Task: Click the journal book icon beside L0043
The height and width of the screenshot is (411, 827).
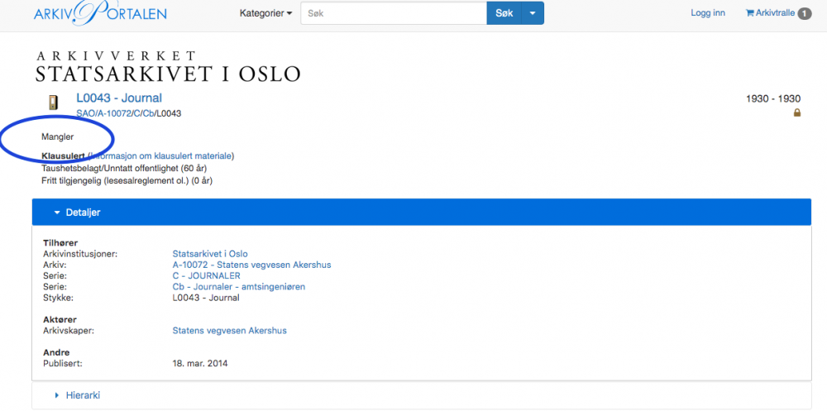Action: (x=54, y=103)
